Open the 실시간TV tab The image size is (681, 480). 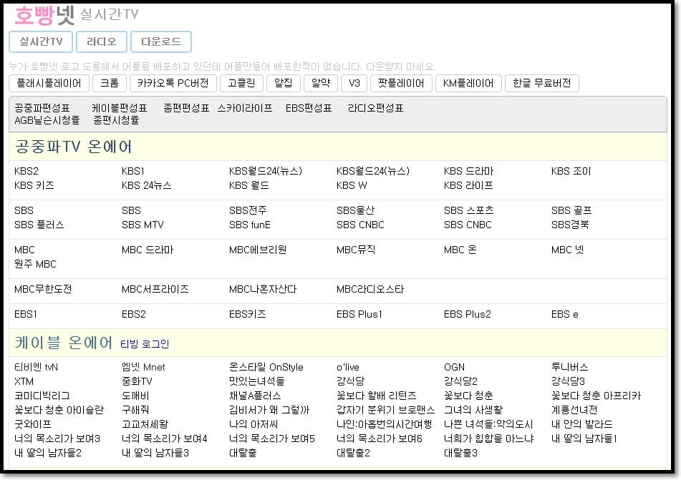click(41, 41)
